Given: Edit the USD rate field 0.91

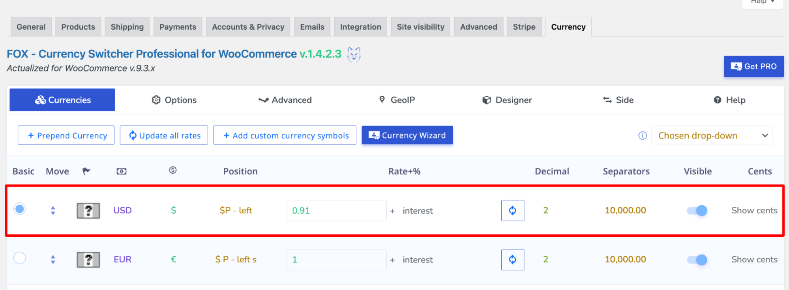Looking at the screenshot, I should pos(337,210).
